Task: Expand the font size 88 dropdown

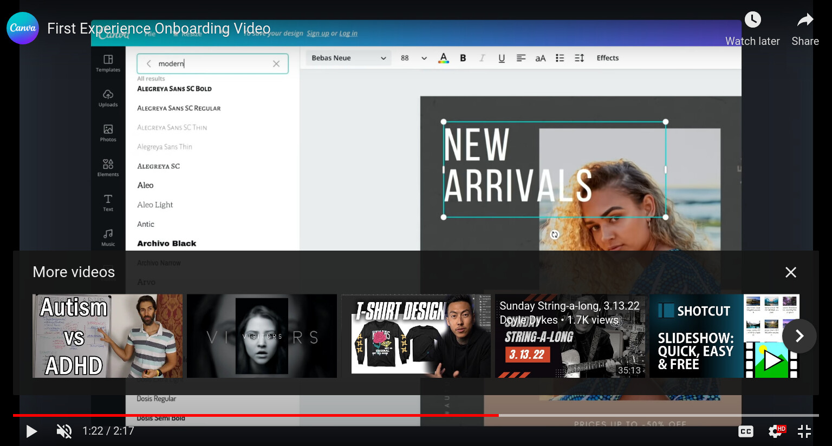Action: pyautogui.click(x=424, y=58)
